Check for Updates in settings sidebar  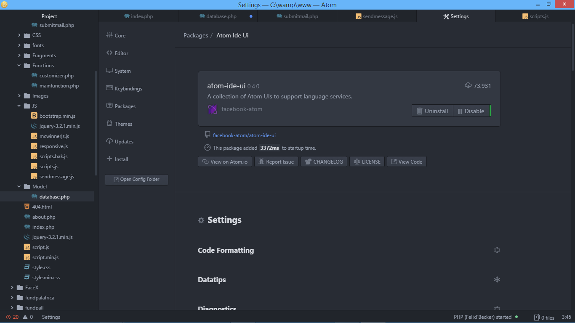point(124,141)
